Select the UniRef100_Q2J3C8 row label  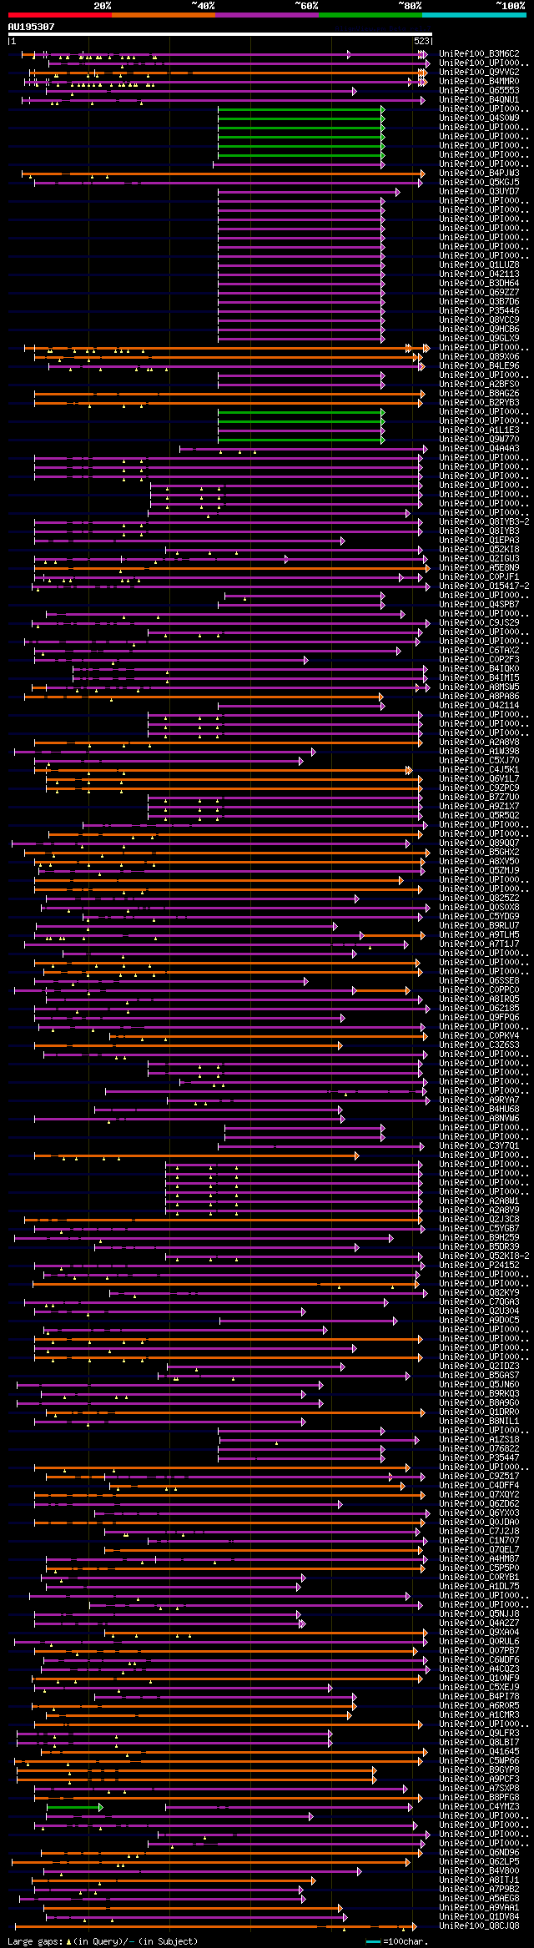pos(479,1220)
